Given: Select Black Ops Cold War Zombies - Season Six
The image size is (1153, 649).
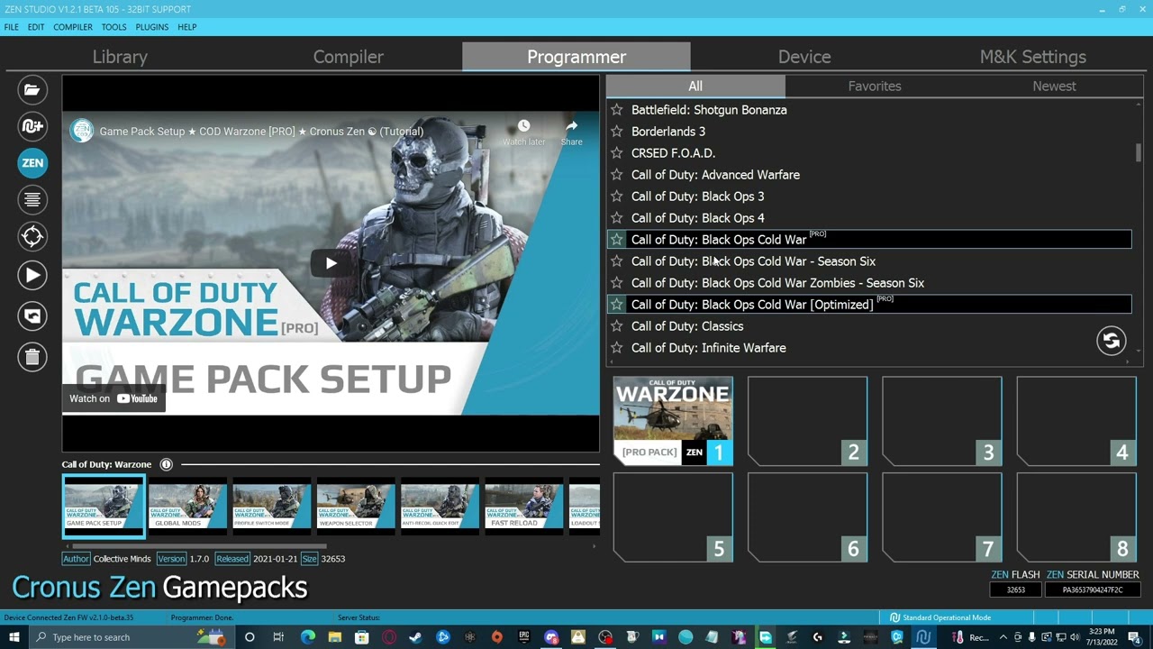Looking at the screenshot, I should [869, 283].
